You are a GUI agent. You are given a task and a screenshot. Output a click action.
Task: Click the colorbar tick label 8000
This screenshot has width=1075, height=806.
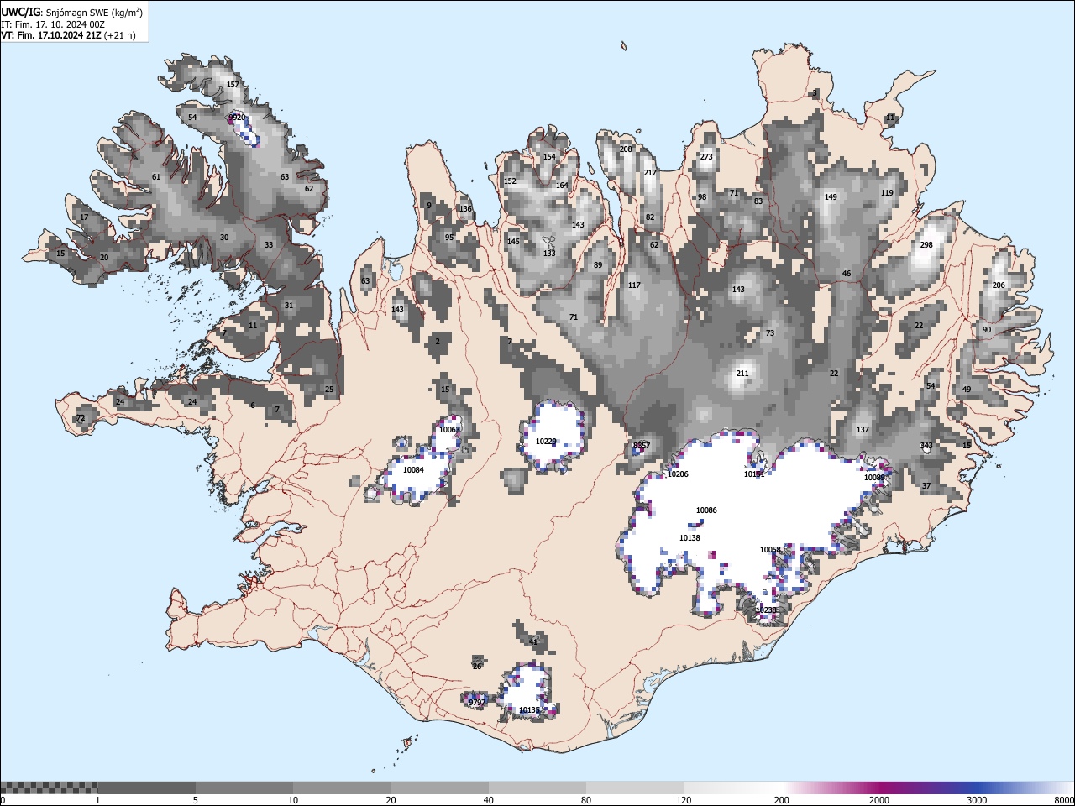(x=1064, y=800)
